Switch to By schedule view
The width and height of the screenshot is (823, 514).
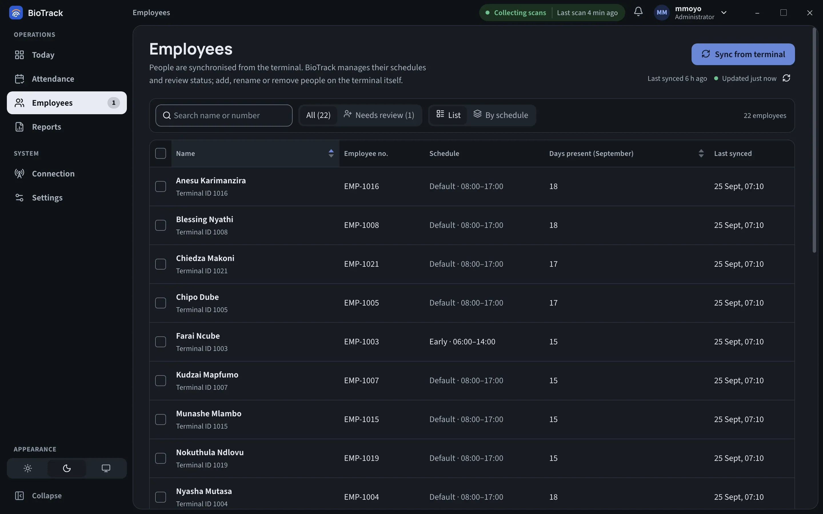click(501, 115)
